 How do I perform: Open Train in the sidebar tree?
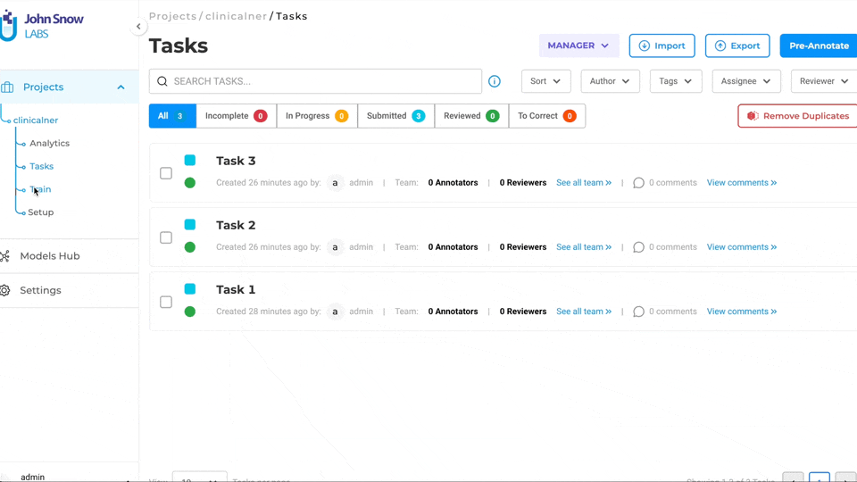40,189
